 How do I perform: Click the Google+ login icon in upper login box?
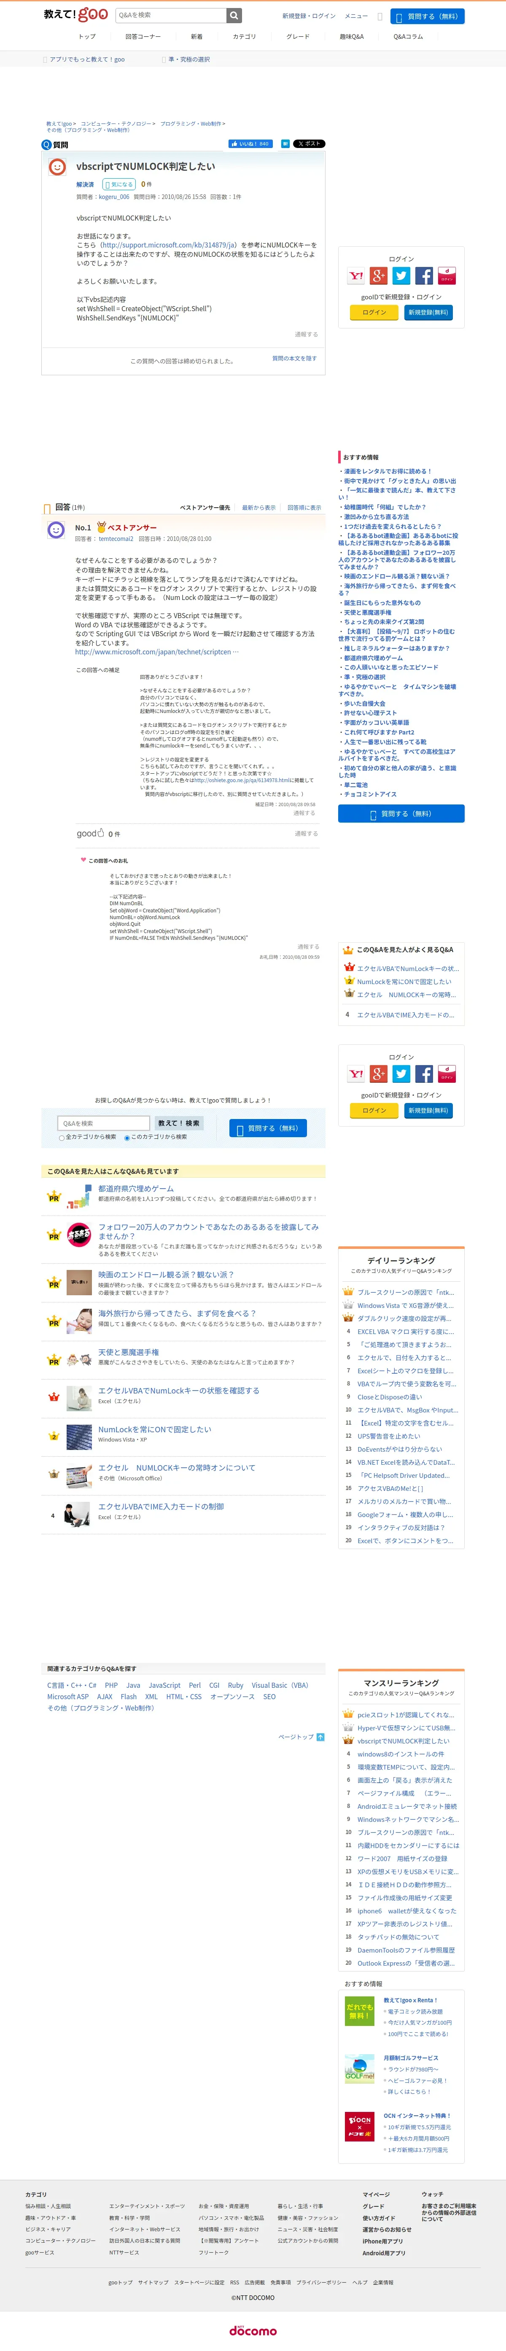point(379,276)
